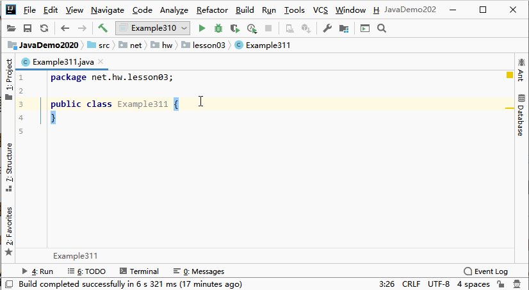Open Settings via the wrench icon
This screenshot has width=529, height=290.
327,28
